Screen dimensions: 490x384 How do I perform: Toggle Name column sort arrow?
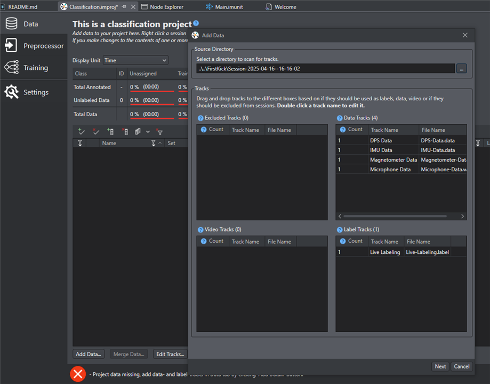tap(160, 143)
